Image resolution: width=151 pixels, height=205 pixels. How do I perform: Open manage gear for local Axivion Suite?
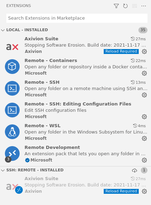coord(144,52)
